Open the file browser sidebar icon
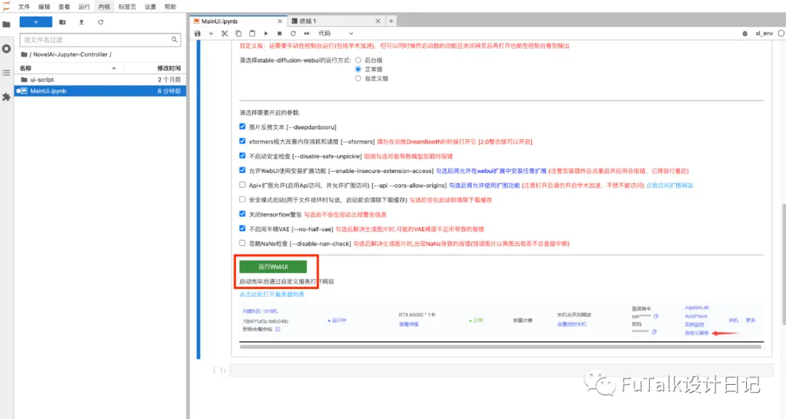 coord(7,24)
